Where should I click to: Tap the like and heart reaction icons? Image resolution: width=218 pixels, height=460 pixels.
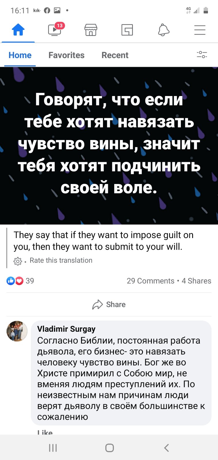tap(15, 281)
